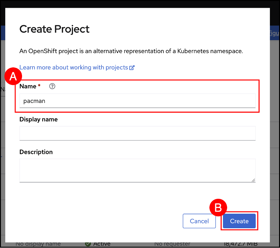Click inside the Description text area

click(137, 170)
